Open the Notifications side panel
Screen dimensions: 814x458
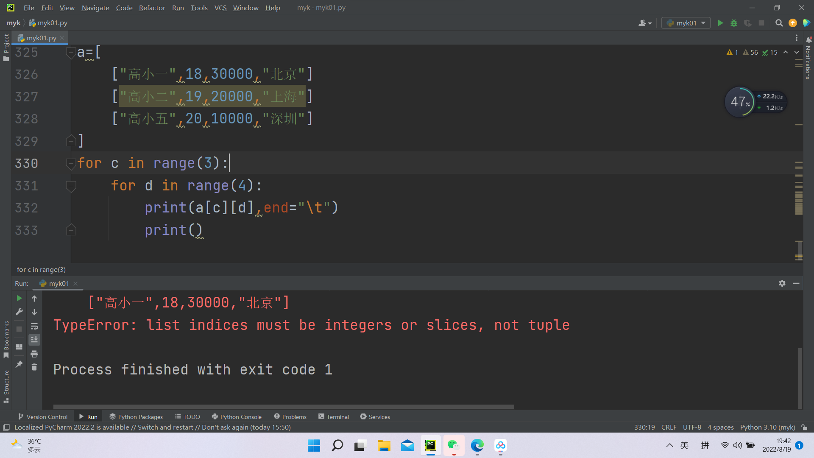[x=808, y=59]
